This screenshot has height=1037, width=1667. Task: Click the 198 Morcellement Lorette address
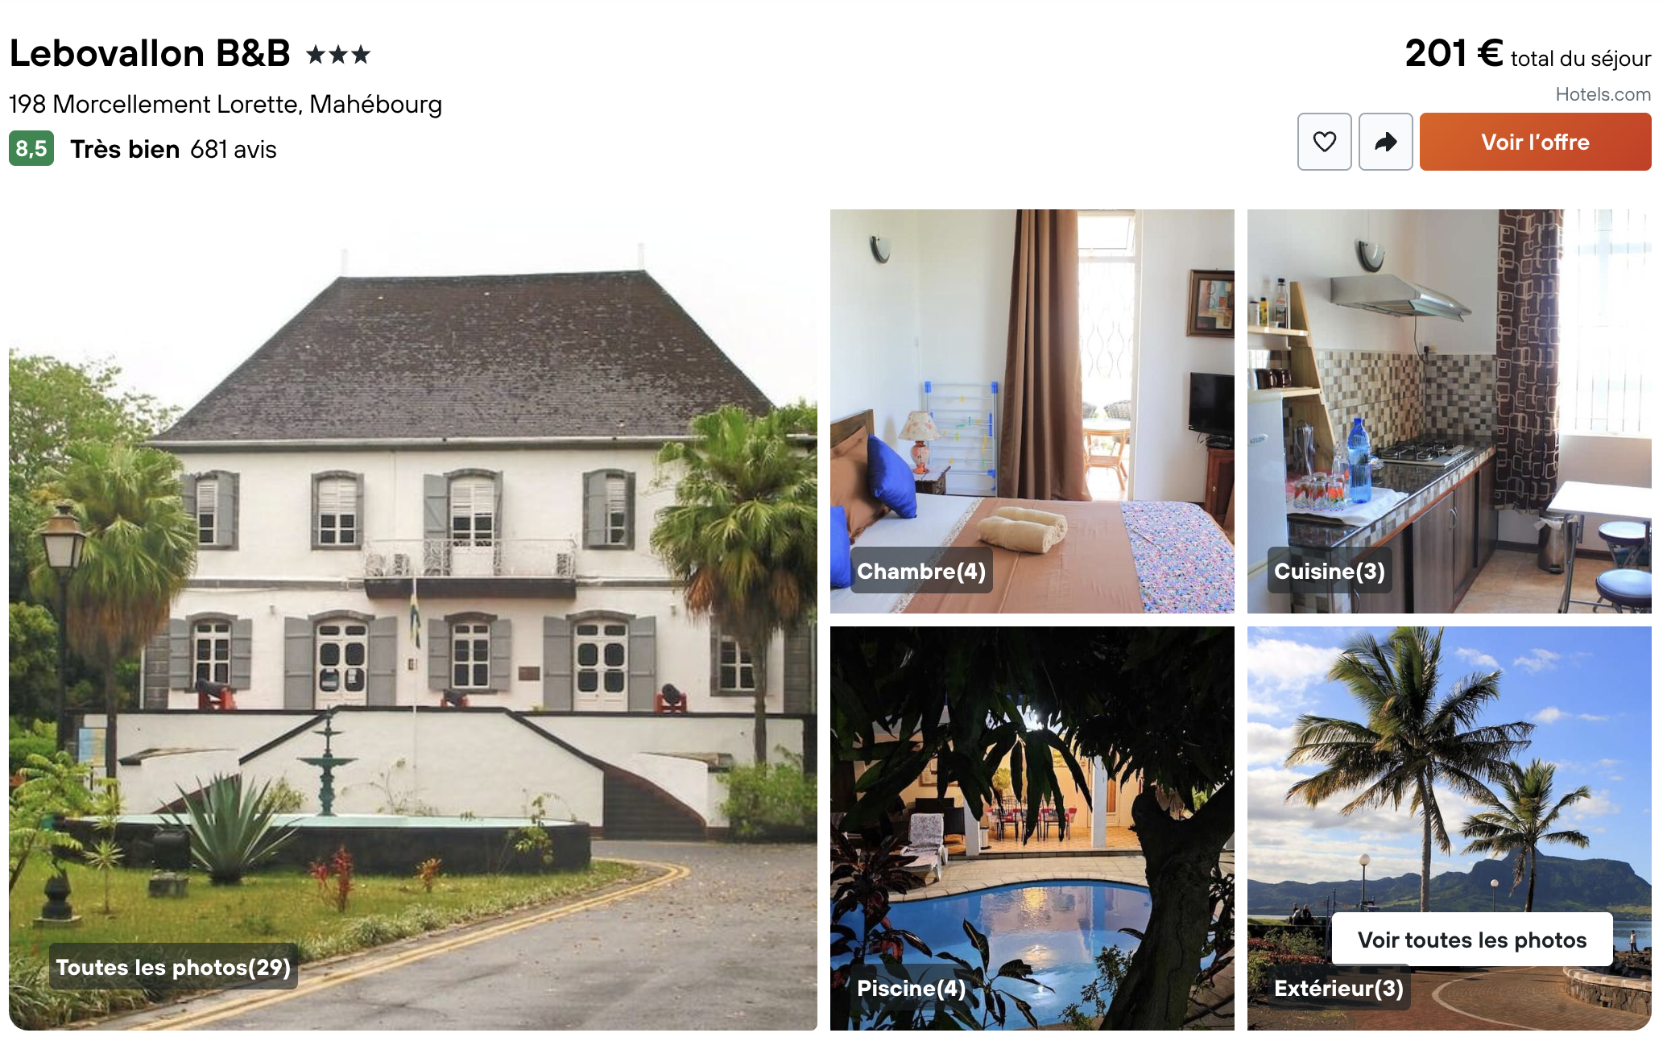pos(225,105)
